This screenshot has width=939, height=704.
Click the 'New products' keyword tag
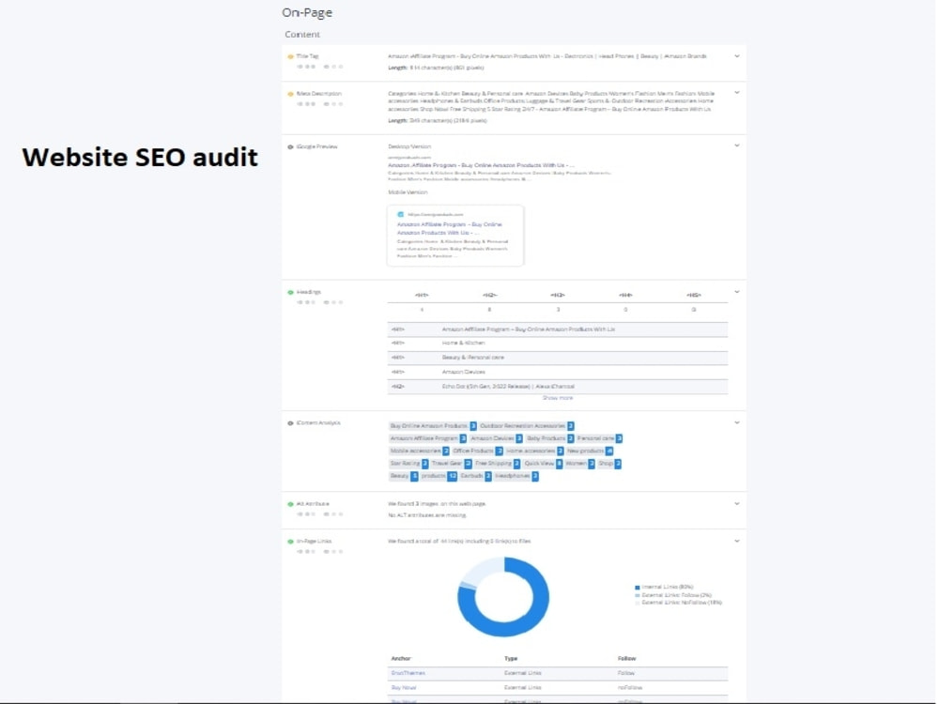[592, 451]
